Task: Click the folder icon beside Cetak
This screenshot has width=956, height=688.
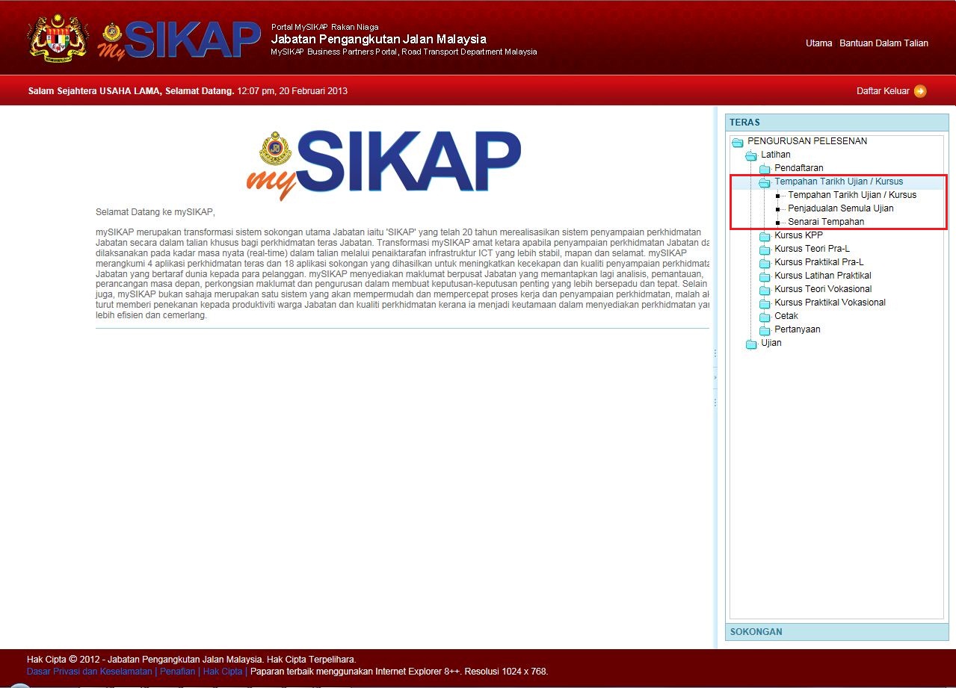Action: pyautogui.click(x=765, y=317)
